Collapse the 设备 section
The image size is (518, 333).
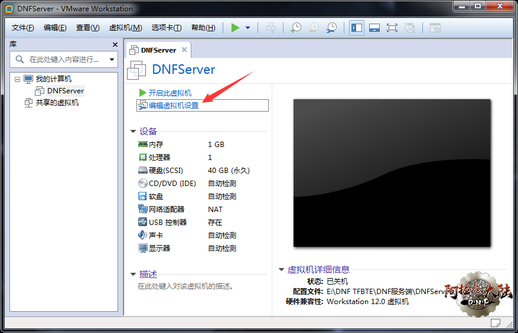click(x=133, y=132)
